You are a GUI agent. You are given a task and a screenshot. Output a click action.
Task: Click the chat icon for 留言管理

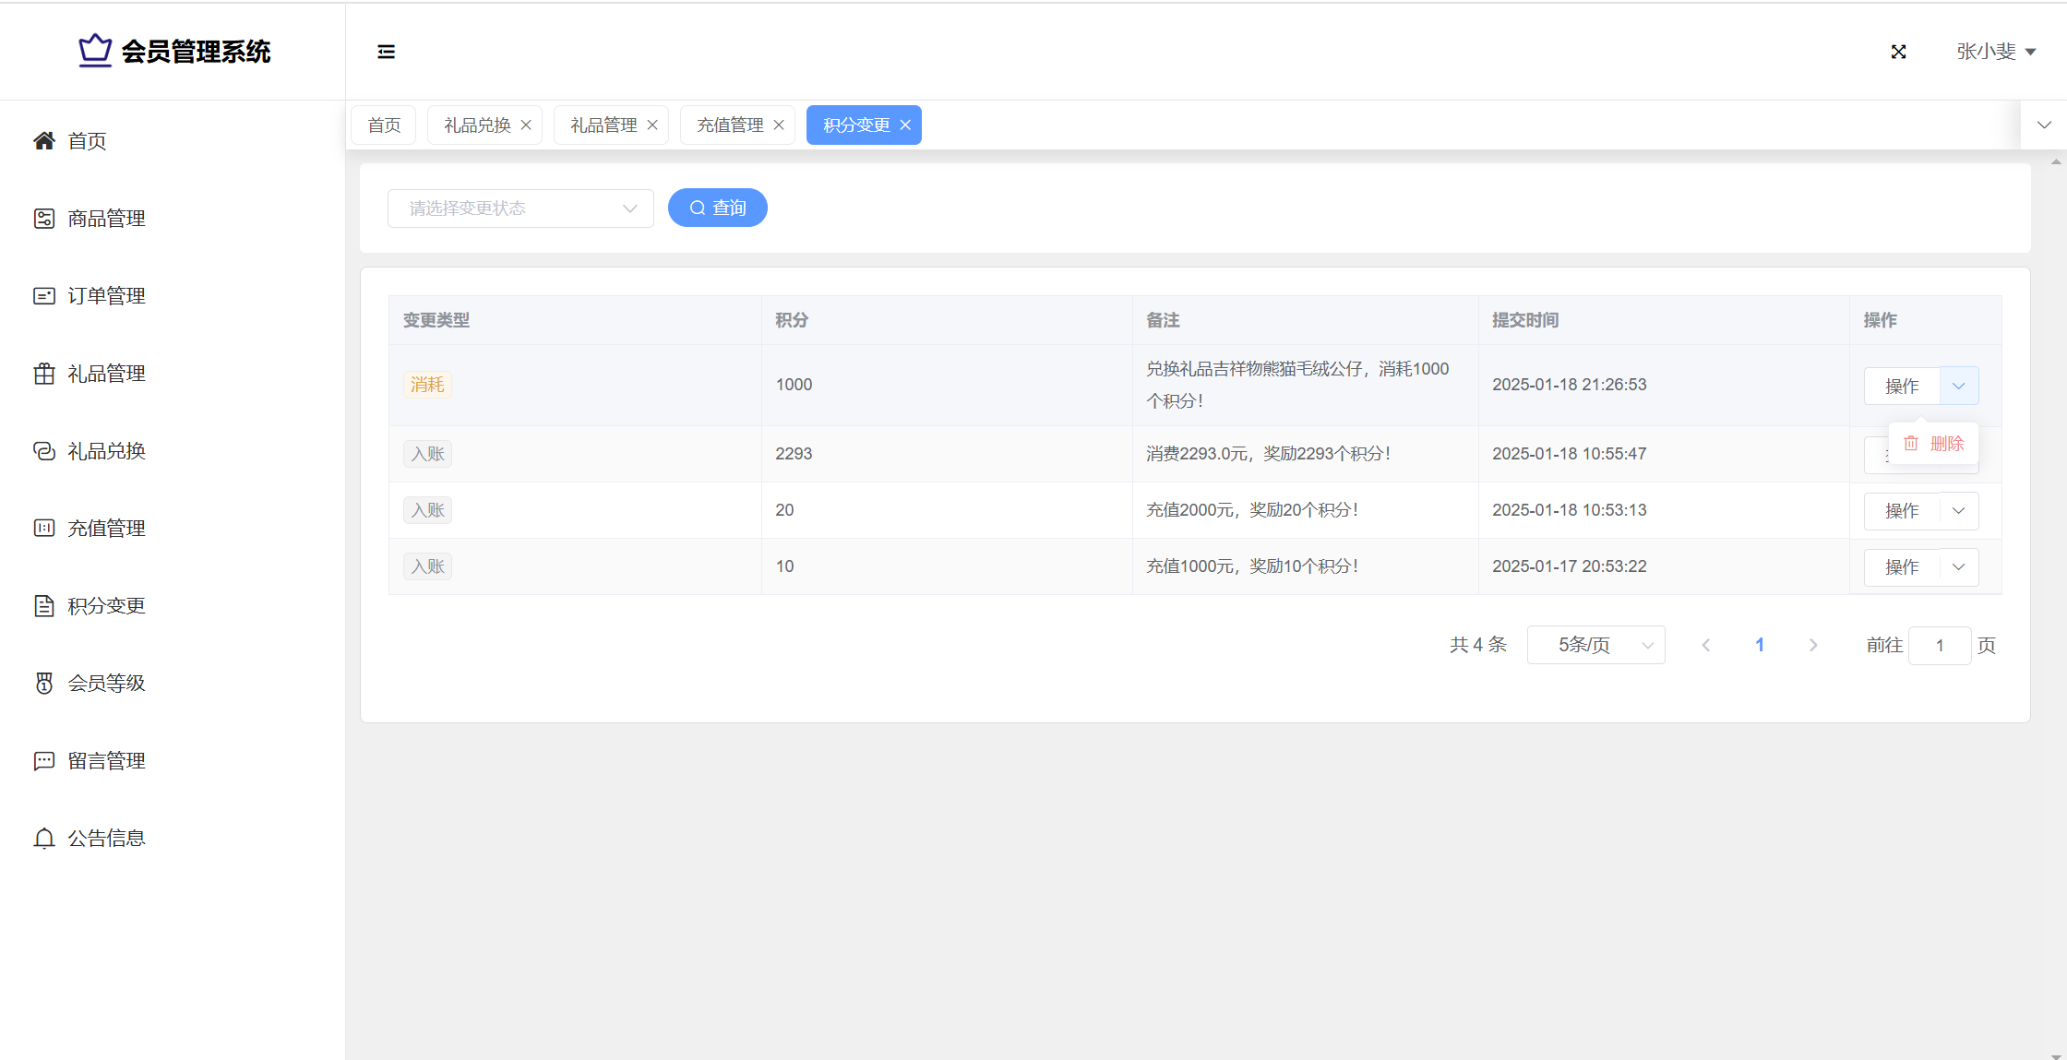click(x=44, y=760)
